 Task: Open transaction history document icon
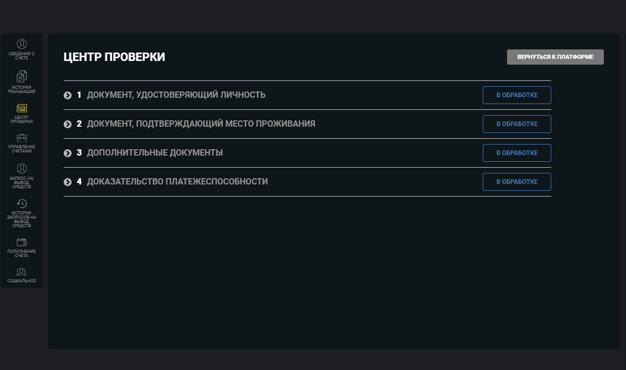[22, 76]
